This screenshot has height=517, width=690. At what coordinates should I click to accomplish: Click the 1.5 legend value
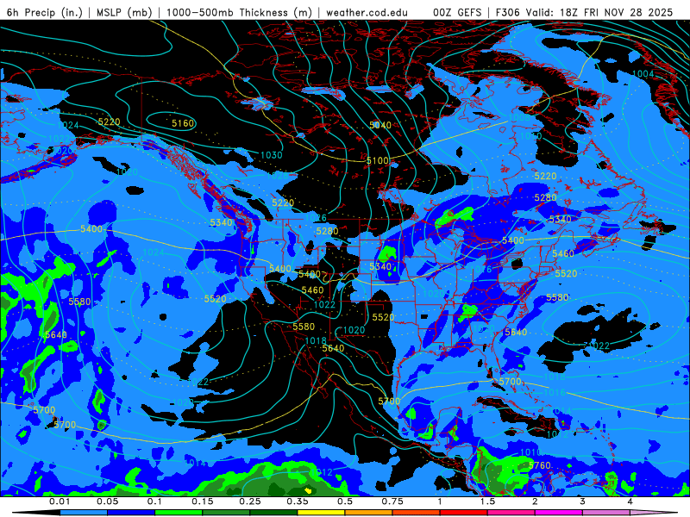(487, 501)
